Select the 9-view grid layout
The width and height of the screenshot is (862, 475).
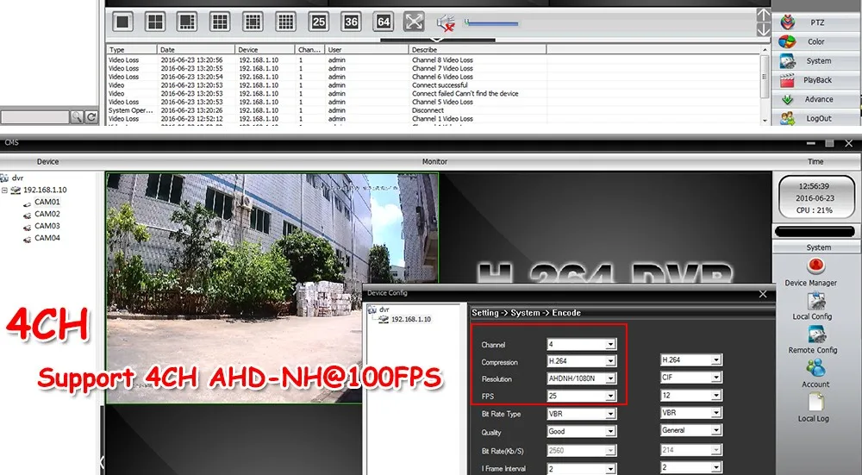220,22
